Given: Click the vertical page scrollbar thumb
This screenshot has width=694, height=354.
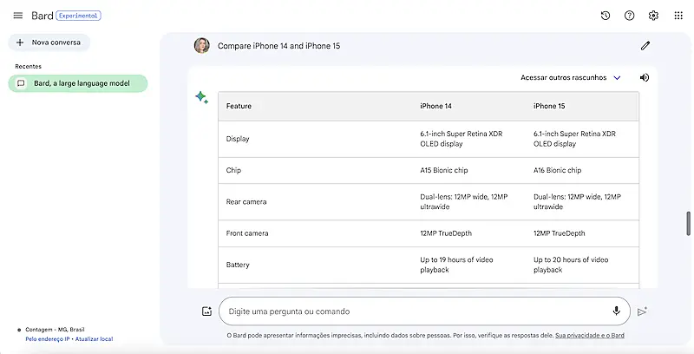Looking at the screenshot, I should click(x=688, y=224).
